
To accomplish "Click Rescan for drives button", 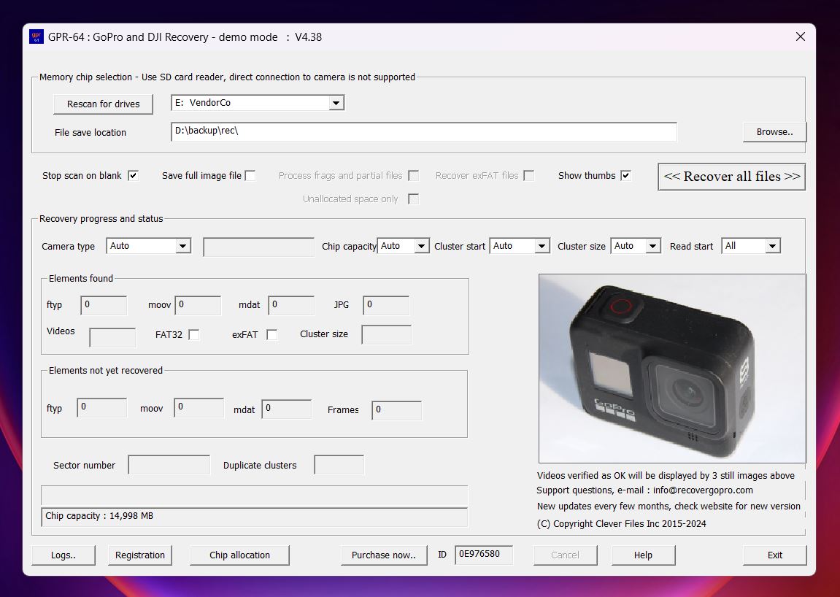I will 104,104.
